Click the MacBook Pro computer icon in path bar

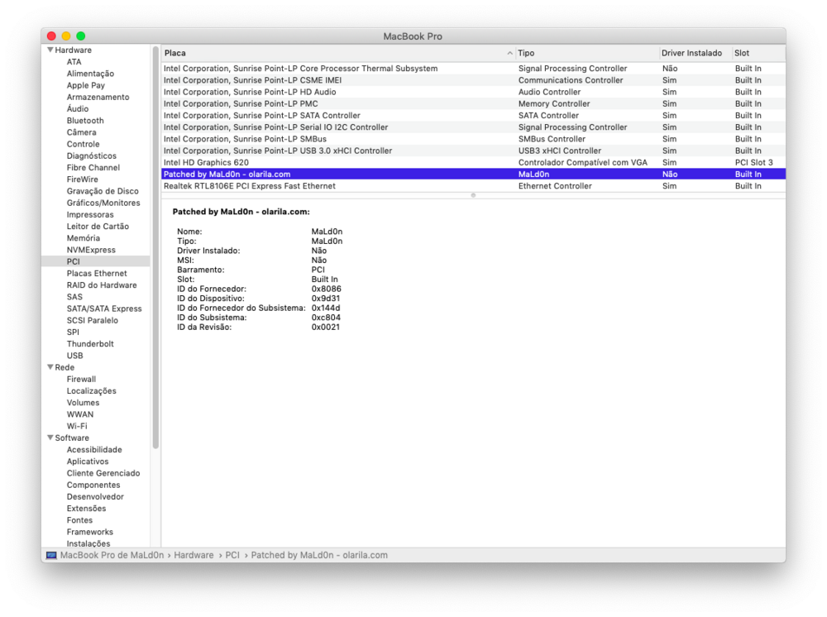(51, 555)
